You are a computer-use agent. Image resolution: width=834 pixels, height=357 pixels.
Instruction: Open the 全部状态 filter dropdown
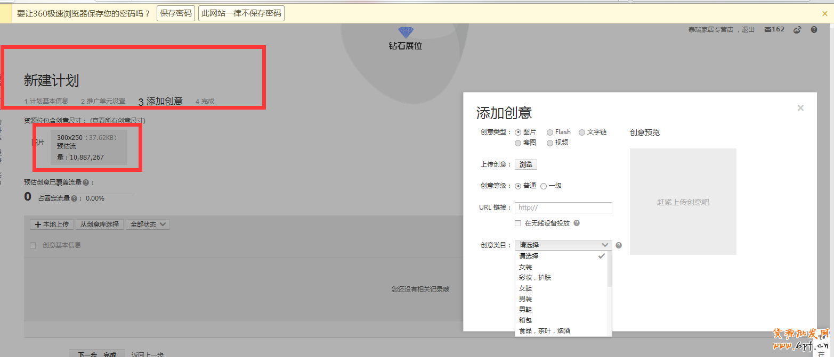[x=147, y=225]
